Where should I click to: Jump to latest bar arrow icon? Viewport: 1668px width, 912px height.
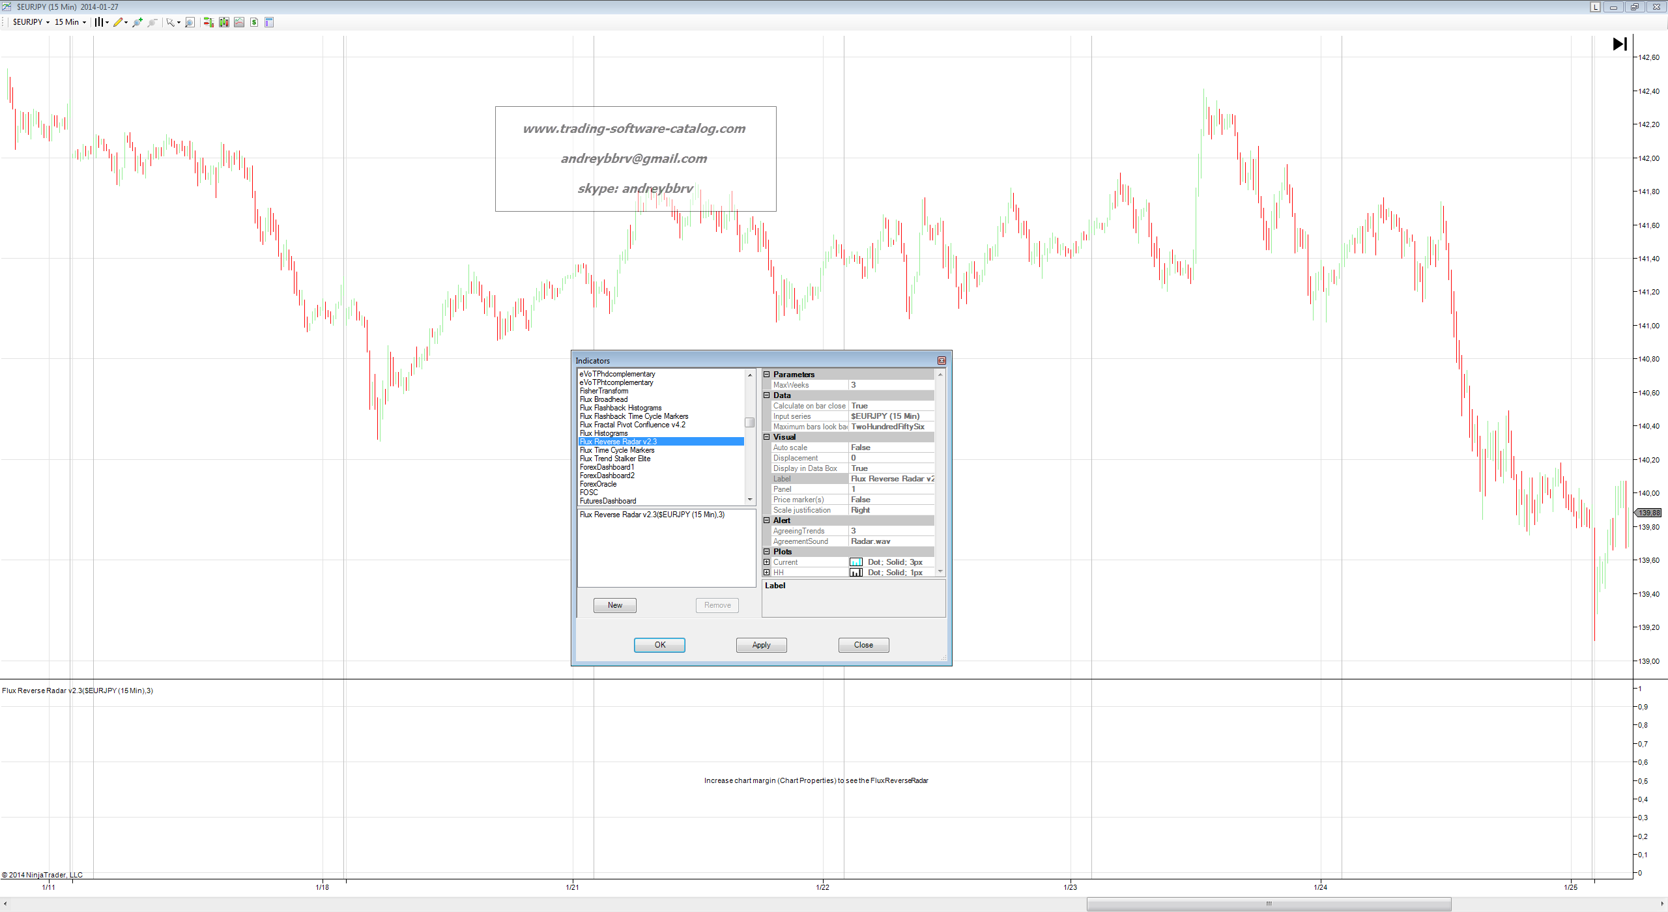(x=1620, y=44)
